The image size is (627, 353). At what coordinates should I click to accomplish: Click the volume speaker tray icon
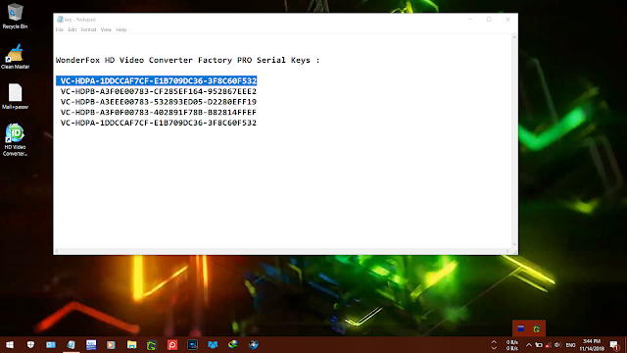click(557, 344)
